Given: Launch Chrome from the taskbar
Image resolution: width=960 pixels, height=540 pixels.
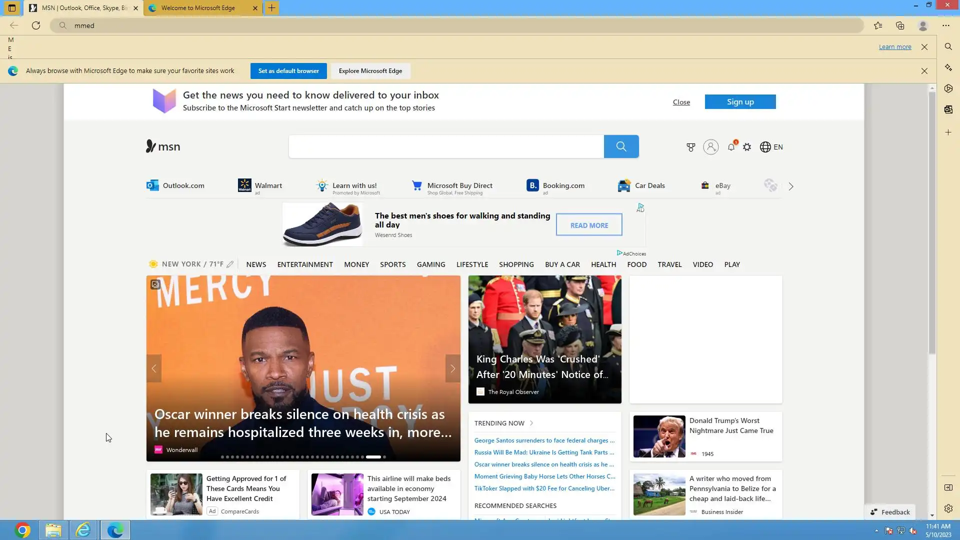Looking at the screenshot, I should coord(22,530).
